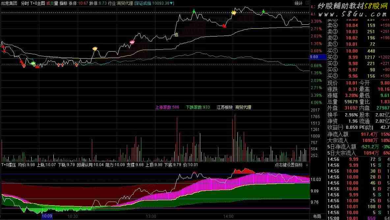390x220 pixels.
Task: Click the 涨幅 3.20% value
Action: [351, 96]
